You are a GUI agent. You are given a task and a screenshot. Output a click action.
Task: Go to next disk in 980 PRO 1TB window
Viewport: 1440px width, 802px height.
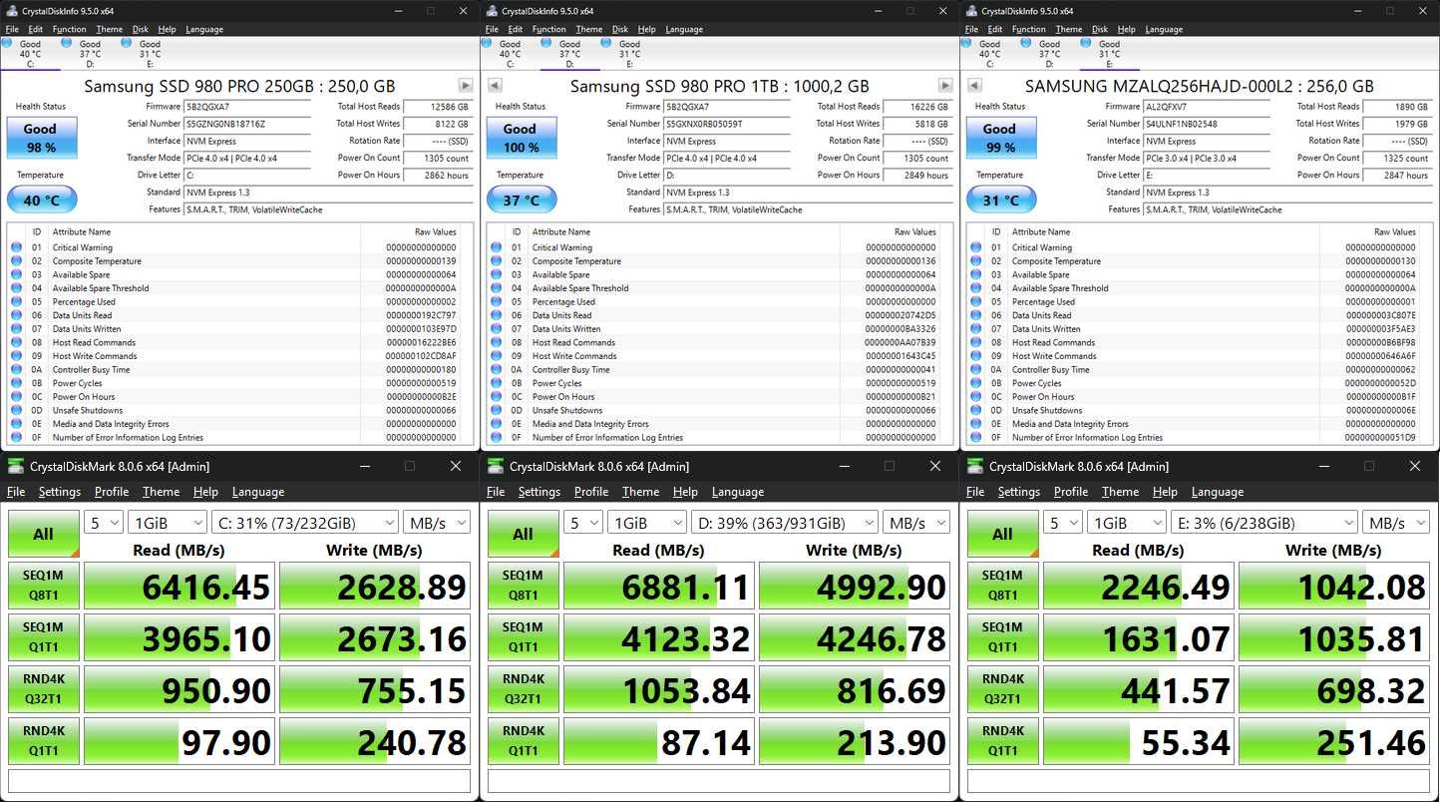tap(945, 86)
